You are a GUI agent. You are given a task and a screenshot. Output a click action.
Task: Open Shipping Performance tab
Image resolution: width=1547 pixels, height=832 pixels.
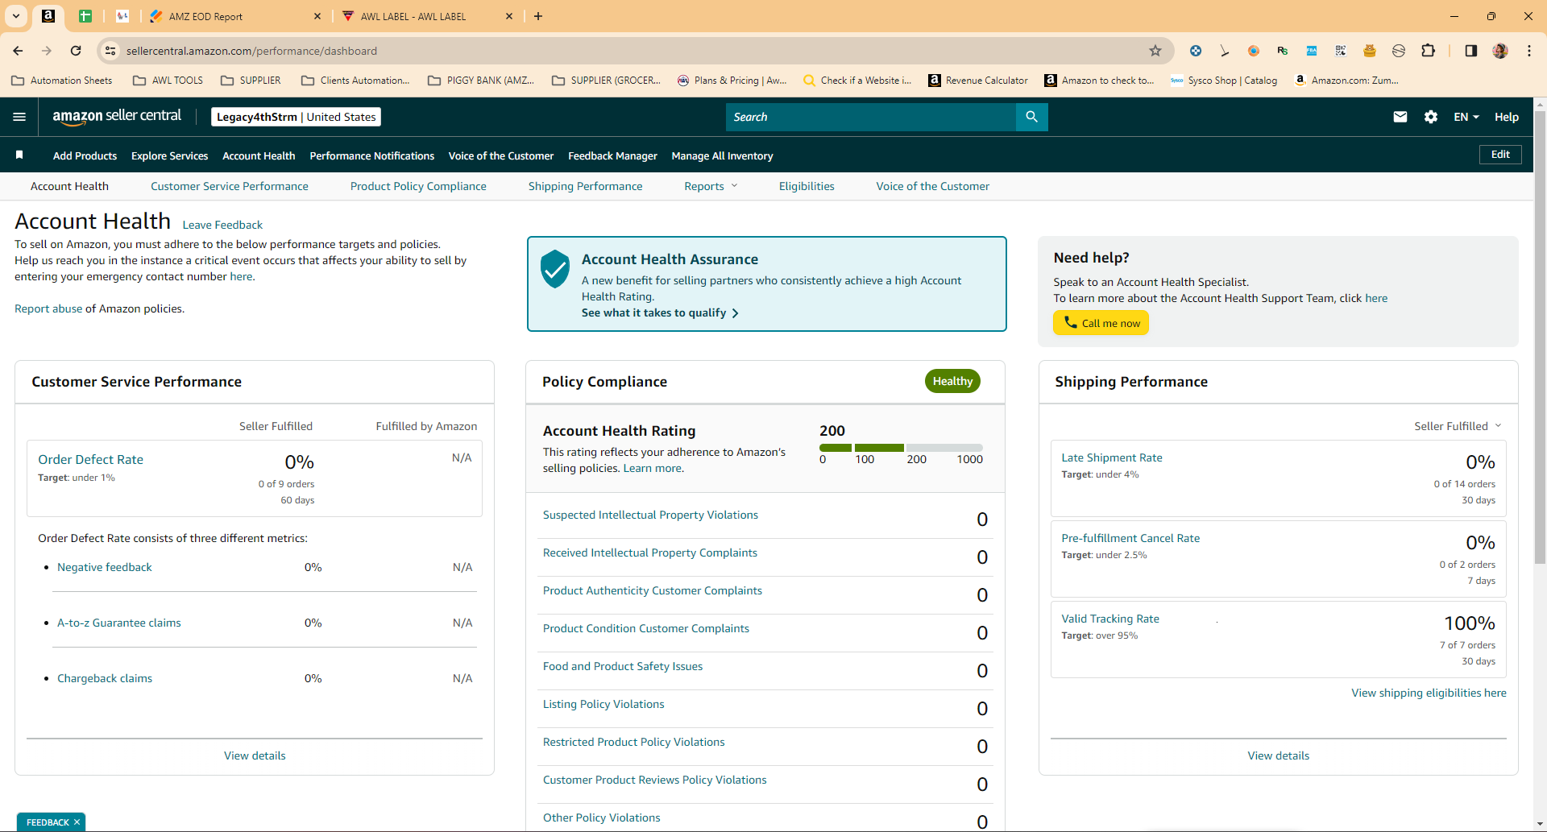(x=585, y=186)
